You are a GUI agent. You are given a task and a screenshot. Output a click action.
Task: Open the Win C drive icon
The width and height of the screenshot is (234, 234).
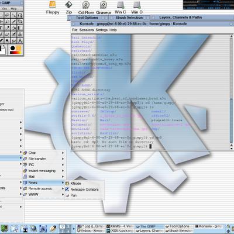tap(121, 8)
